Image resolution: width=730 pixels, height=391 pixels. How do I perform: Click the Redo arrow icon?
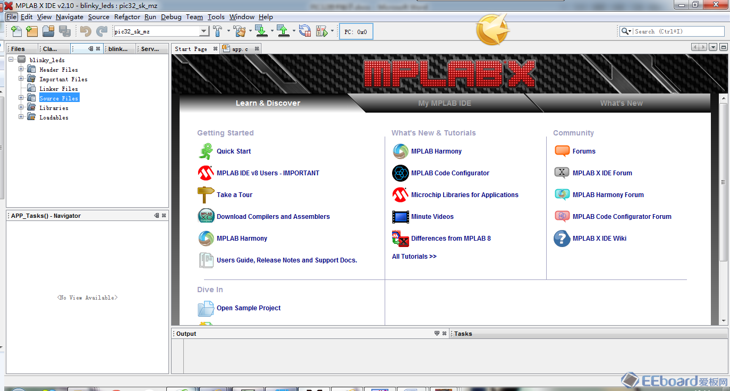tap(101, 31)
